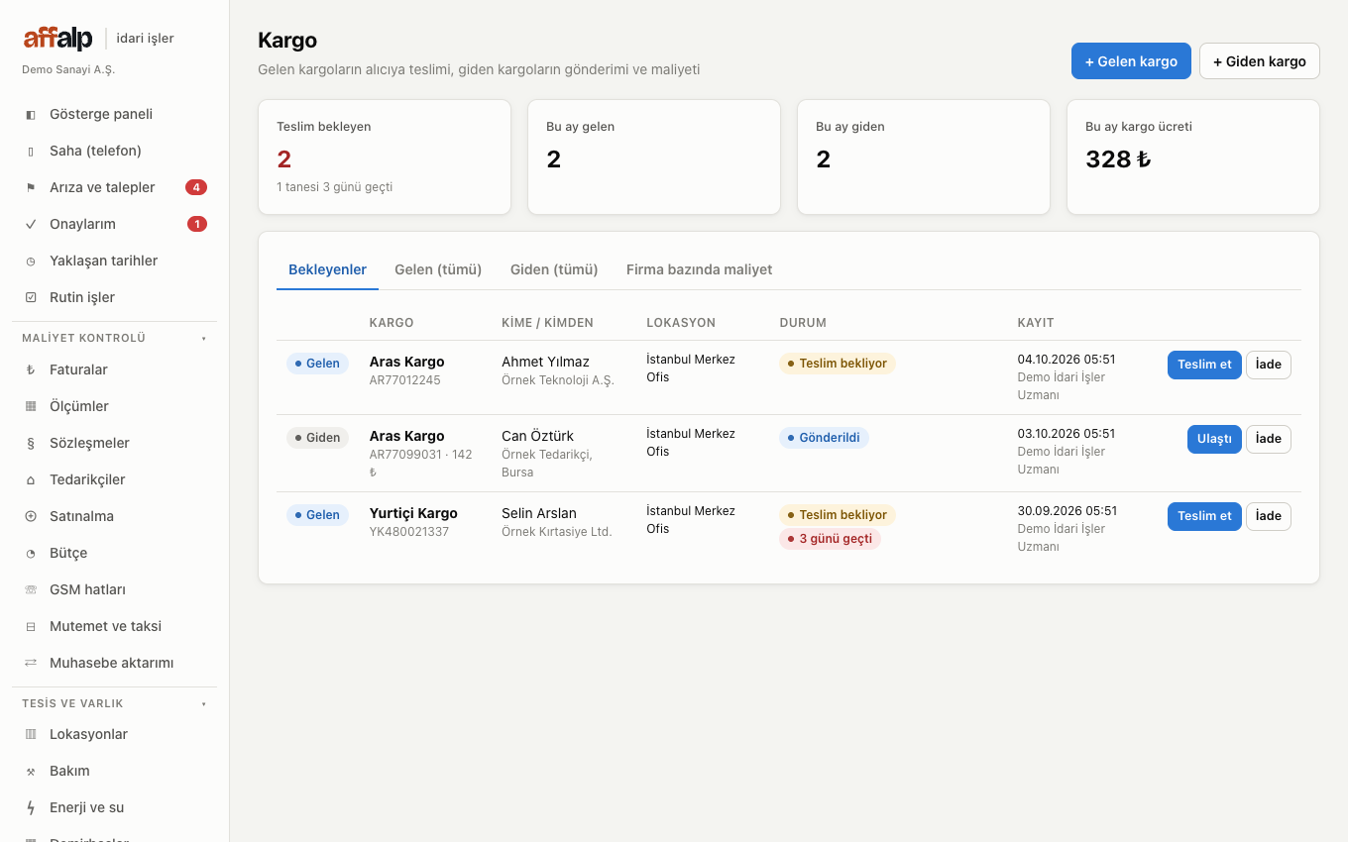Click the Gönderildi status badge
Screen dimensions: 1348x842
coord(824,438)
